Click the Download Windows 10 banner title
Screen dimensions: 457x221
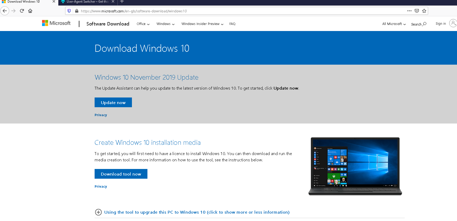tap(142, 48)
